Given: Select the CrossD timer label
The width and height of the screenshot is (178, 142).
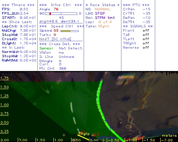Looking at the screenshot, I should (x=10, y=39).
